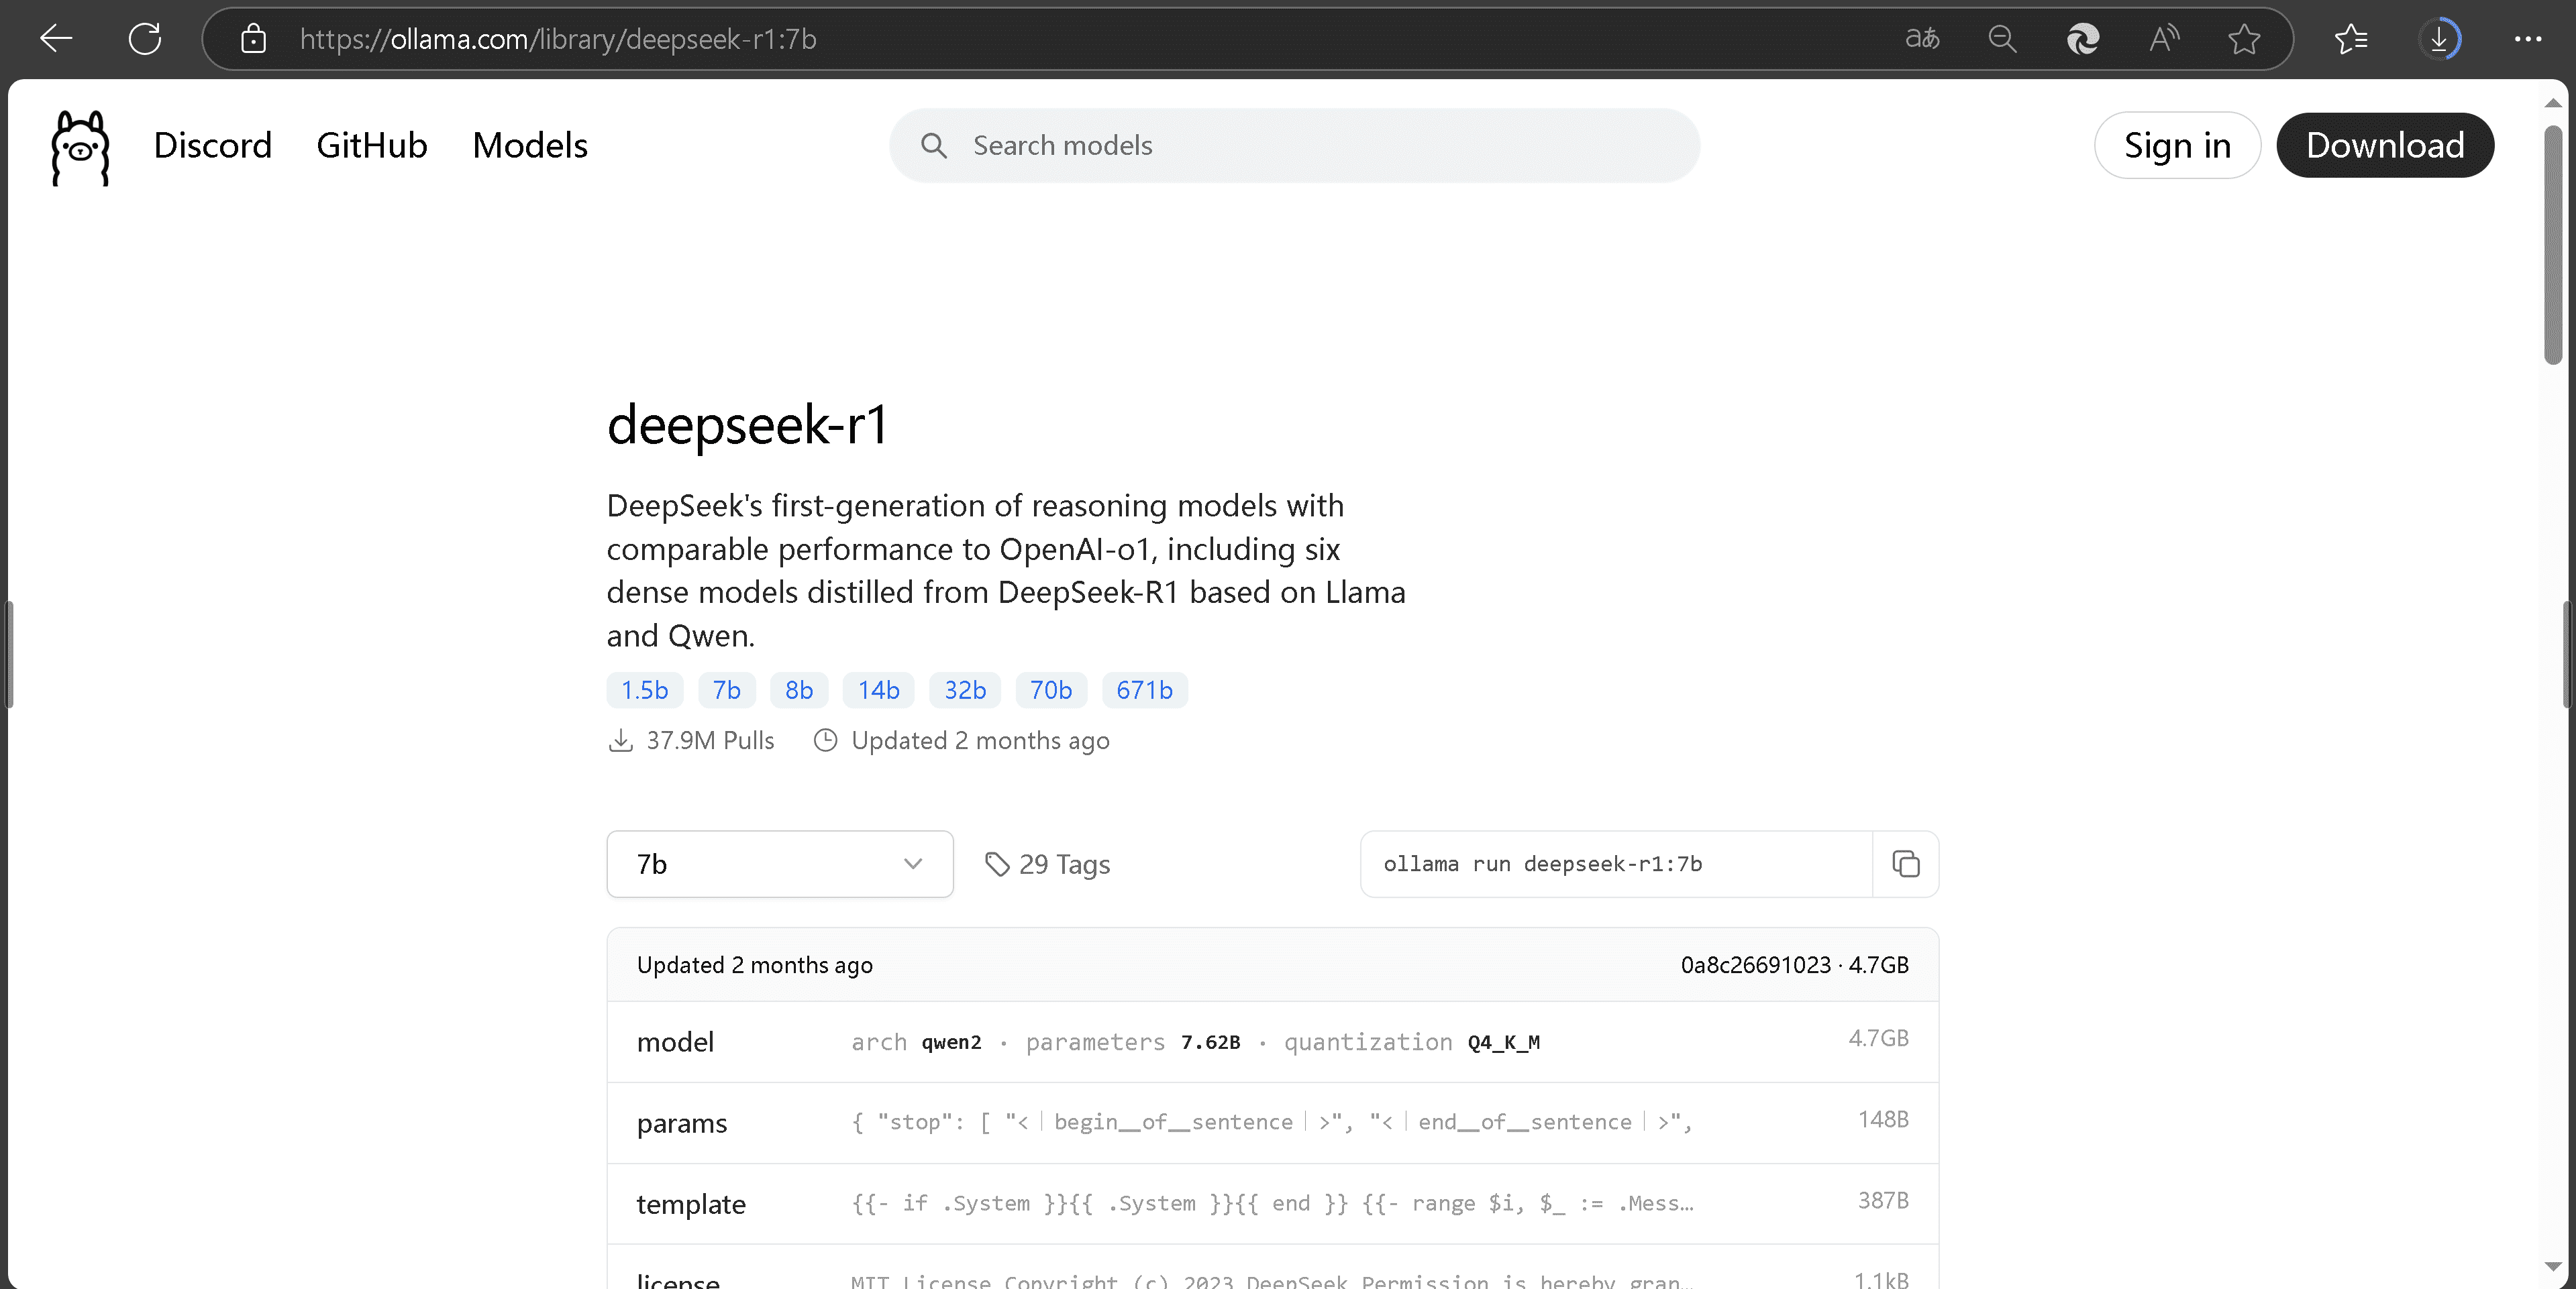Viewport: 2576px width, 1289px height.
Task: Click the clock icon beside Updated
Action: (x=825, y=740)
